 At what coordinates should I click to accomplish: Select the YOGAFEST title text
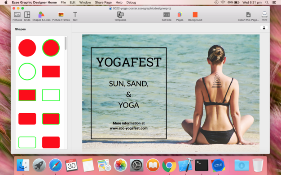129,62
